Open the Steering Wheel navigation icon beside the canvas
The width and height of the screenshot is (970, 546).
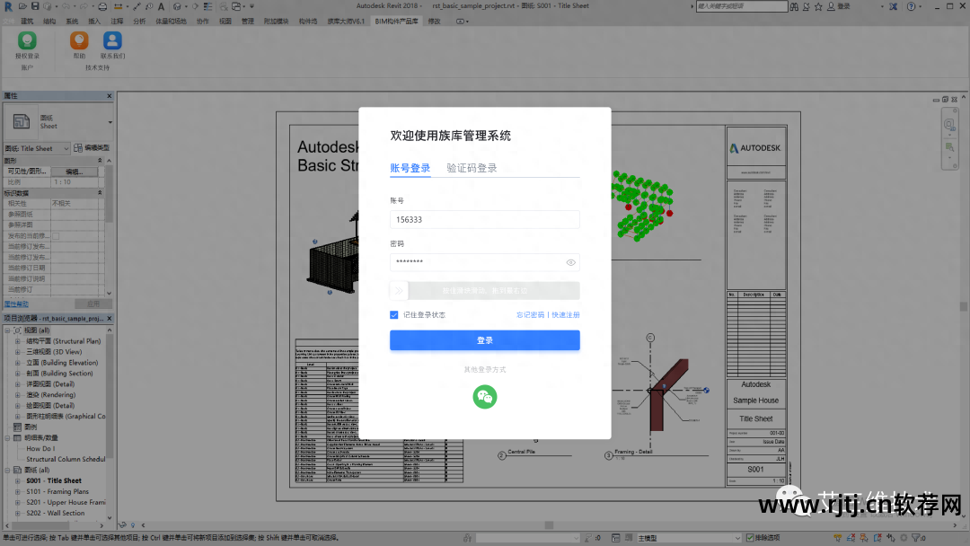950,124
